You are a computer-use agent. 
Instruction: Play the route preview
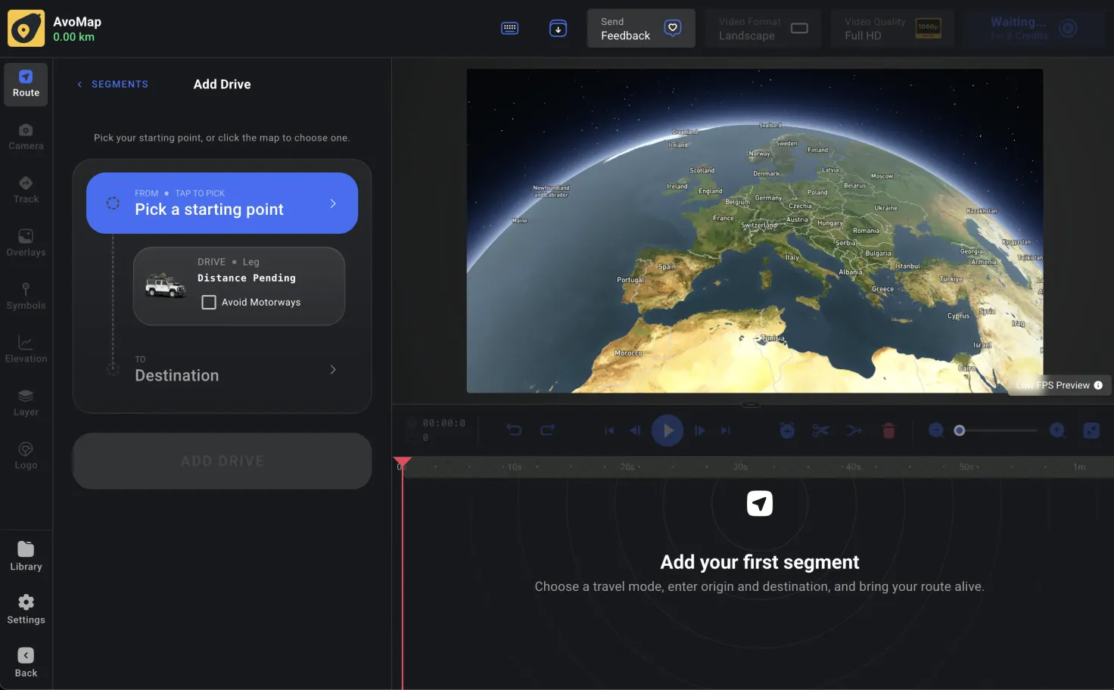(x=667, y=430)
